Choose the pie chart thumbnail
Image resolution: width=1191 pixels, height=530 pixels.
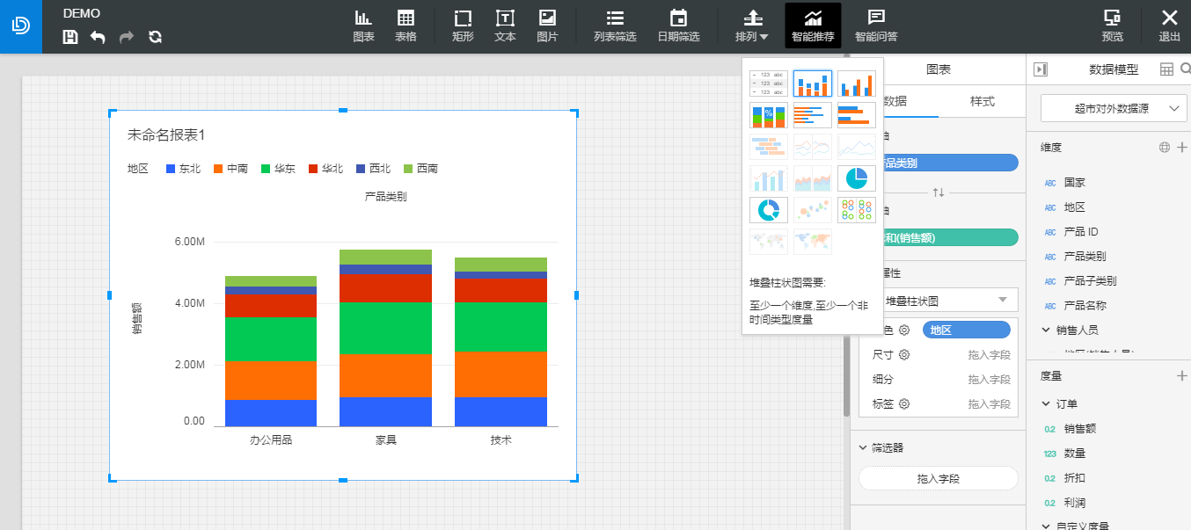pyautogui.click(x=856, y=178)
